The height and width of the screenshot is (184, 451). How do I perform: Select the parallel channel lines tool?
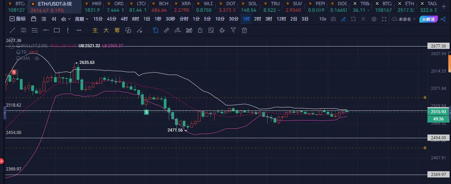[x=23, y=30]
